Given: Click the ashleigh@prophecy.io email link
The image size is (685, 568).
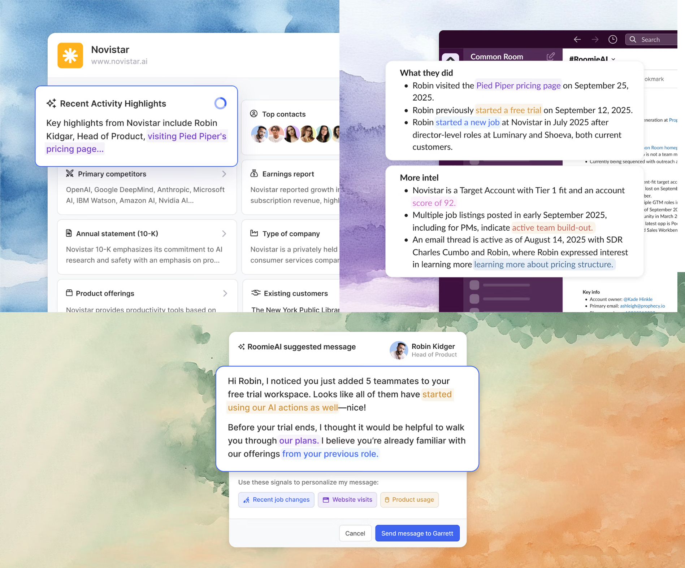Looking at the screenshot, I should 642,306.
